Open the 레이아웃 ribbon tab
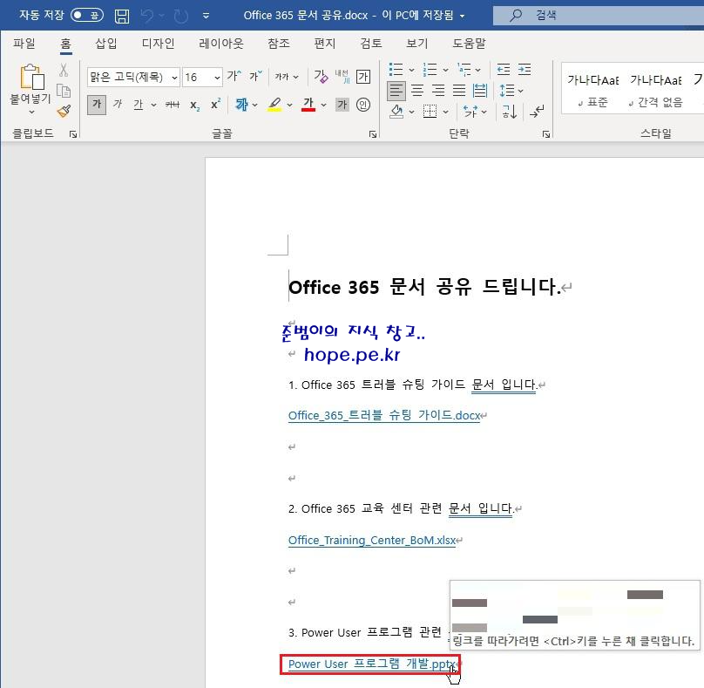 point(221,43)
